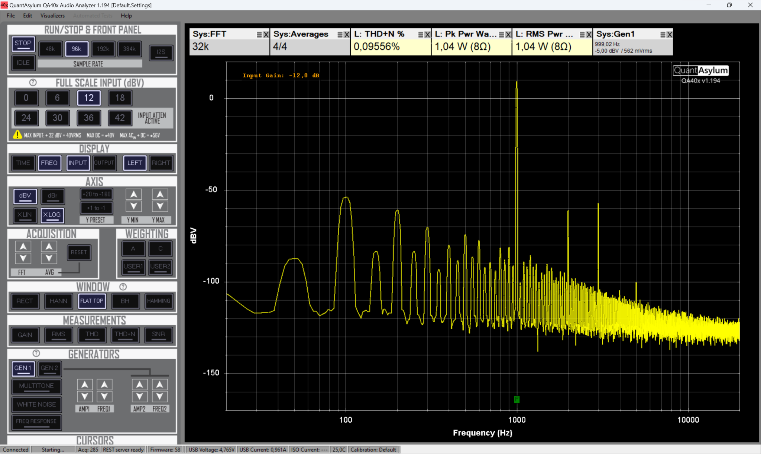Image resolution: width=761 pixels, height=454 pixels.
Task: Increase FREQ1 generator frequency
Action: (104, 385)
